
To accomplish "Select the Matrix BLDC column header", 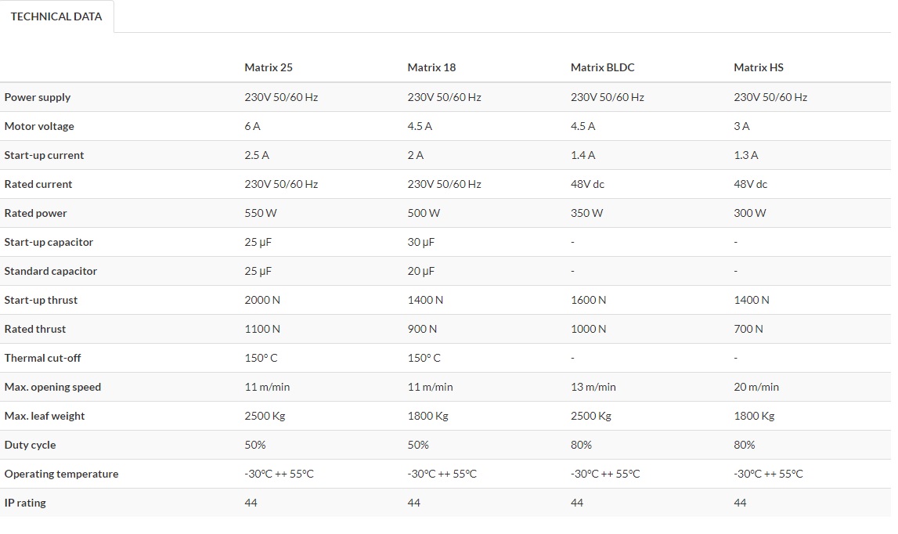I will pyautogui.click(x=602, y=67).
